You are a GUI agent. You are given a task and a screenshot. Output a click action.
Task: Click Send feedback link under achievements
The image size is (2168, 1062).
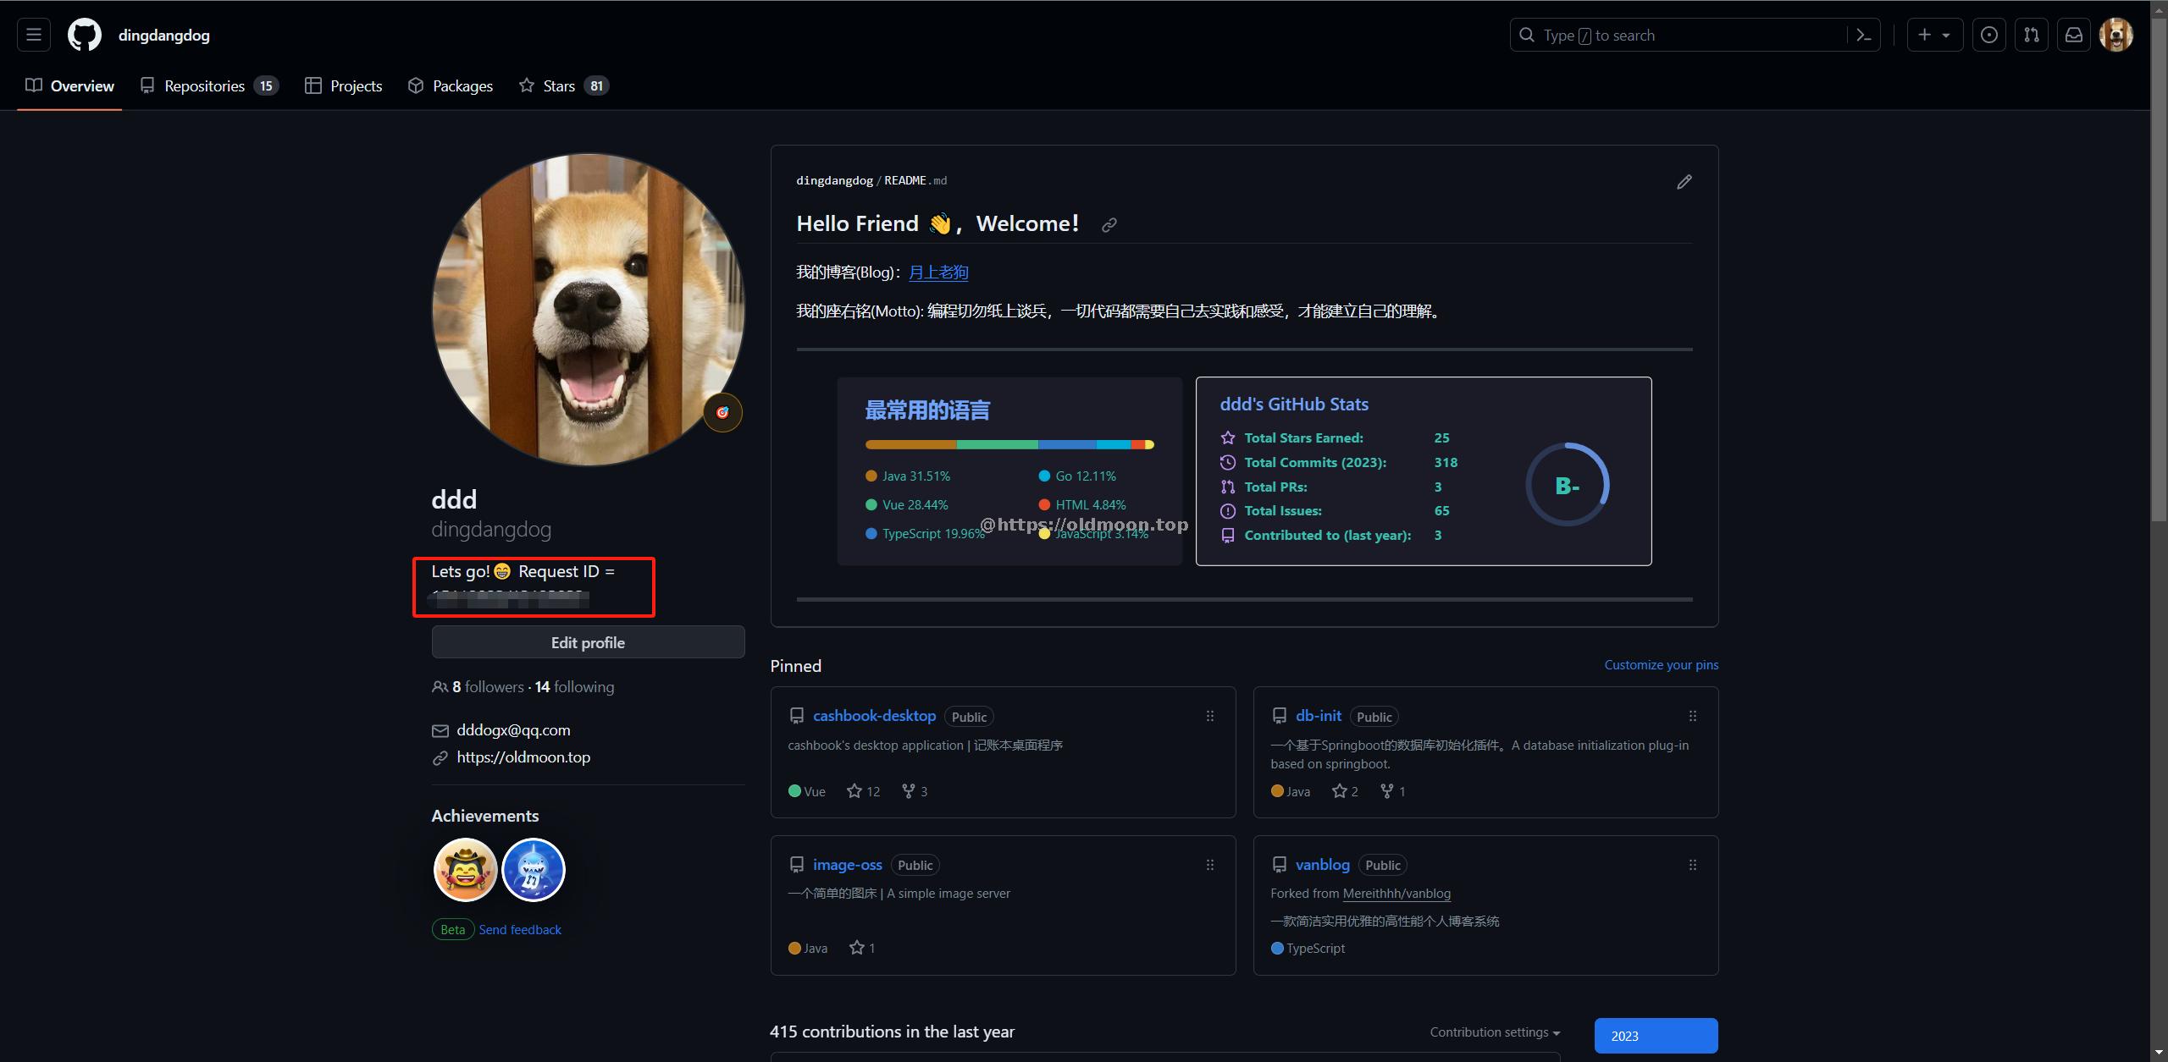(520, 930)
